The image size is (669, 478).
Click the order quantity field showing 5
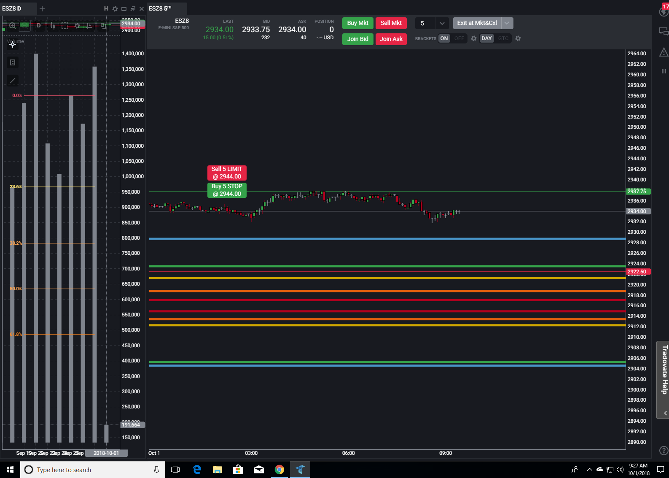(426, 23)
